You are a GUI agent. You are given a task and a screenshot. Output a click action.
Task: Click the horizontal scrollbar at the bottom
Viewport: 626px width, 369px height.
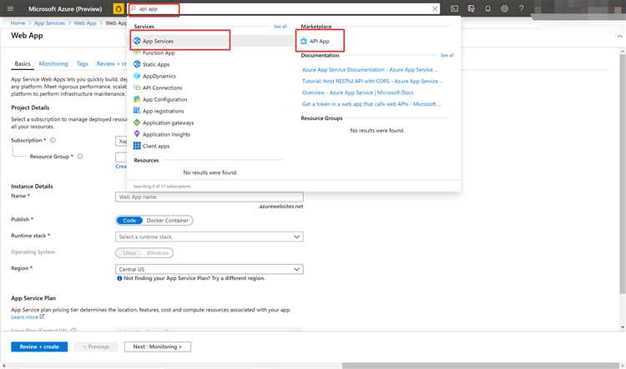click(481, 366)
